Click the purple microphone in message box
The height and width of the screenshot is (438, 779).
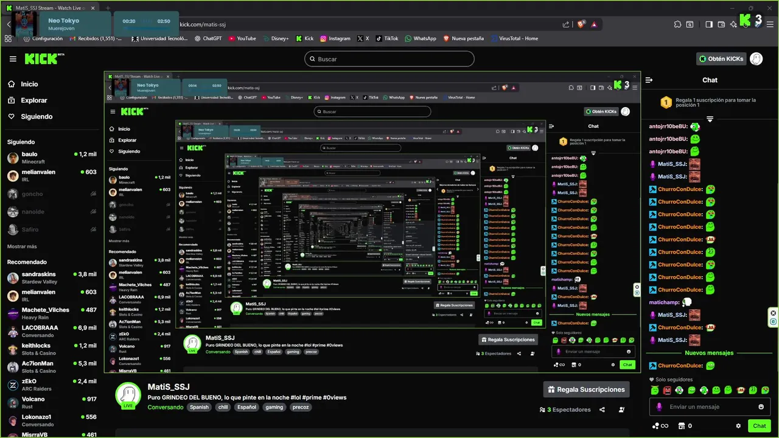pos(658,407)
